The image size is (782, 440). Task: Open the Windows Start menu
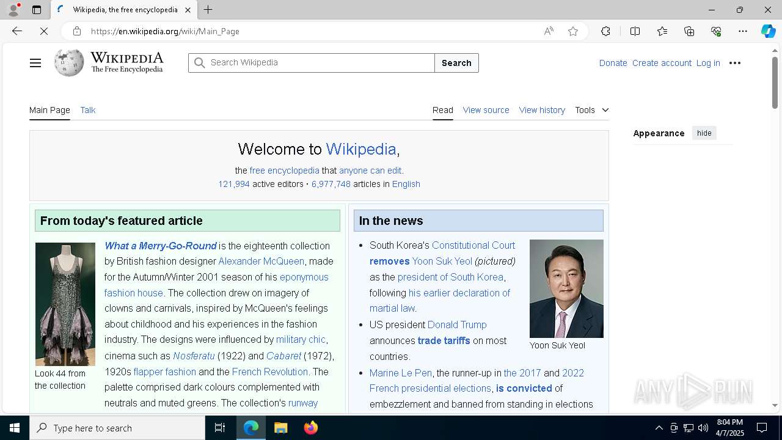[15, 428]
